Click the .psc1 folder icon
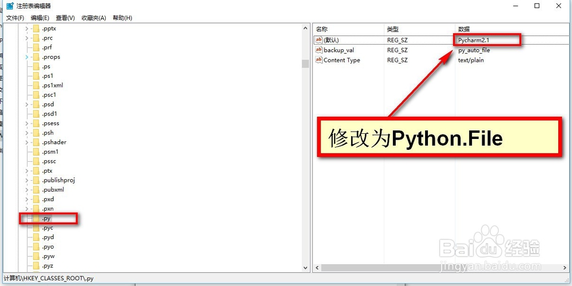572x286 pixels. pos(35,95)
